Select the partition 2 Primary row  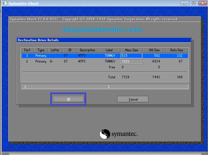(105, 62)
